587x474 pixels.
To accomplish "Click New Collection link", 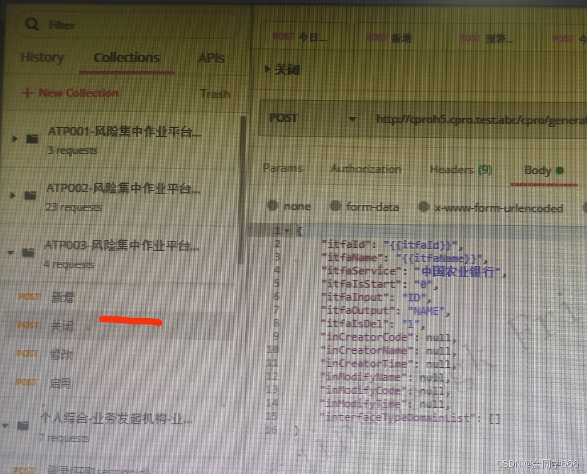I will (x=79, y=93).
